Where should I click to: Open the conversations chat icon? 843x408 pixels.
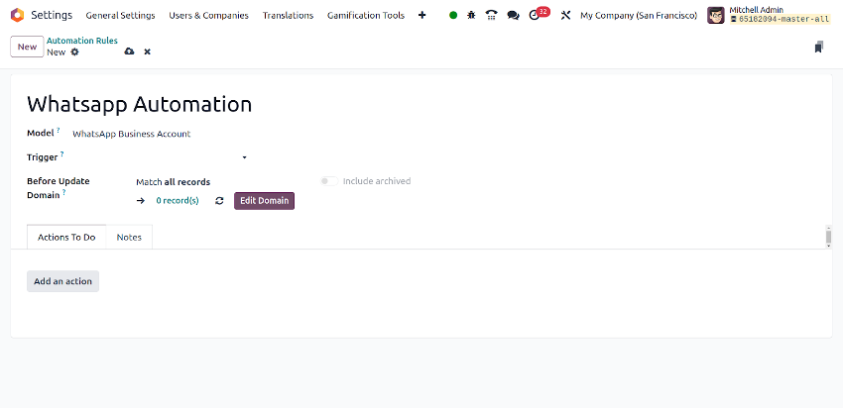pos(513,16)
